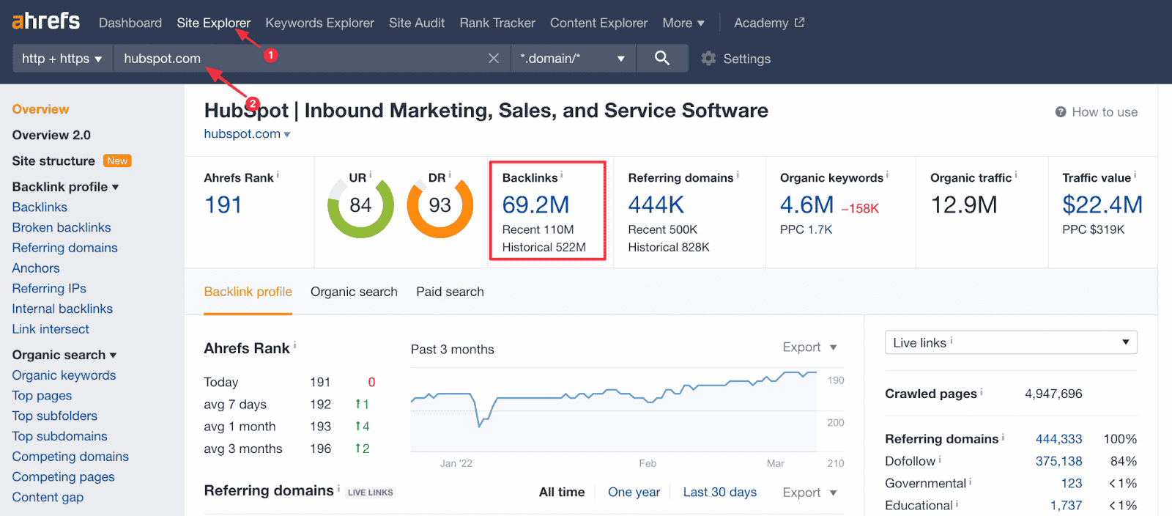Viewport: 1172px width, 516px height.
Task: Open Content gap in the sidebar
Action: (48, 497)
